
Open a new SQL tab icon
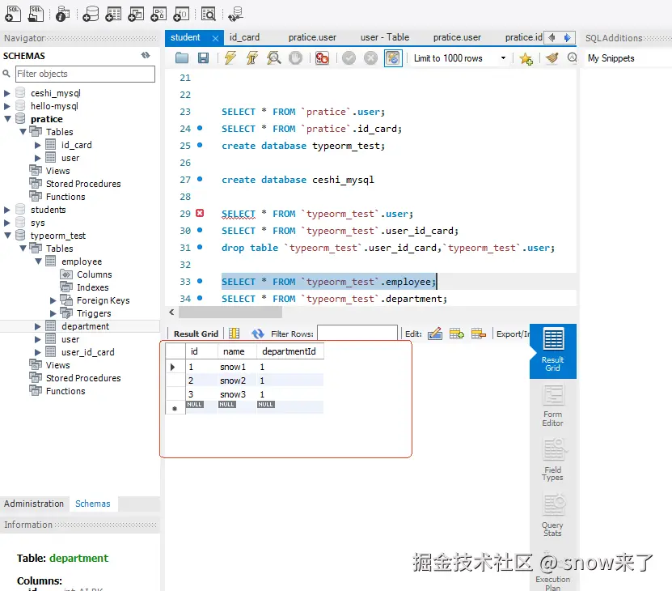(x=12, y=14)
